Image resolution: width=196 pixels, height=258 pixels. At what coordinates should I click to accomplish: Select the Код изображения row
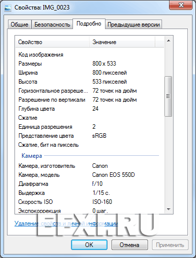click(x=89, y=55)
